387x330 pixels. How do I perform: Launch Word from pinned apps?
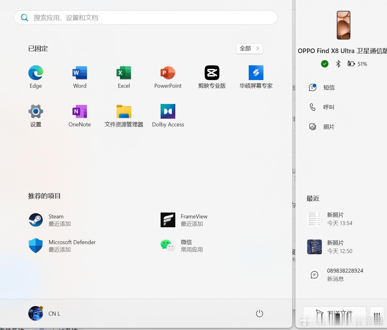coord(80,77)
